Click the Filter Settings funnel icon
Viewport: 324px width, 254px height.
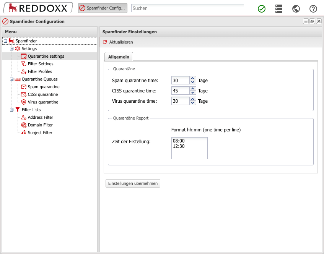[x=24, y=64]
